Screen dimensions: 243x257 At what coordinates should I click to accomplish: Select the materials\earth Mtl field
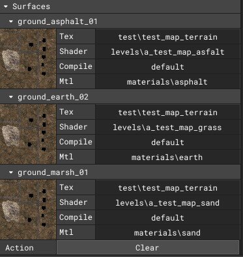coord(167,157)
